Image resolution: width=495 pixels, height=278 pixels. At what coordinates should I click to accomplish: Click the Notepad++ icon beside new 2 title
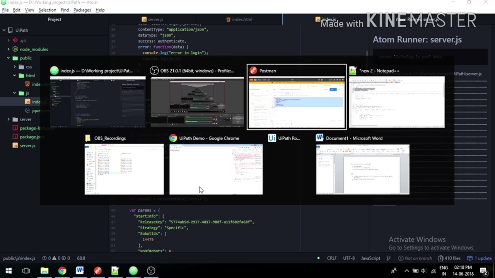pyautogui.click(x=353, y=71)
